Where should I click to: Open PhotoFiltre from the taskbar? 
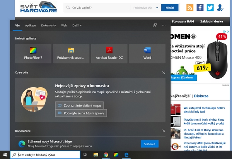[x=116, y=155]
